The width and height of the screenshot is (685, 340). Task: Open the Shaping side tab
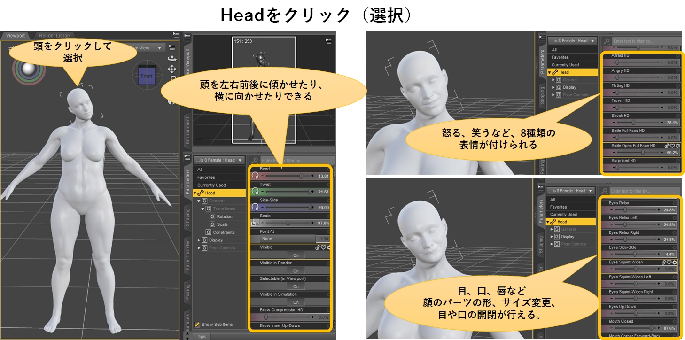coord(187,217)
